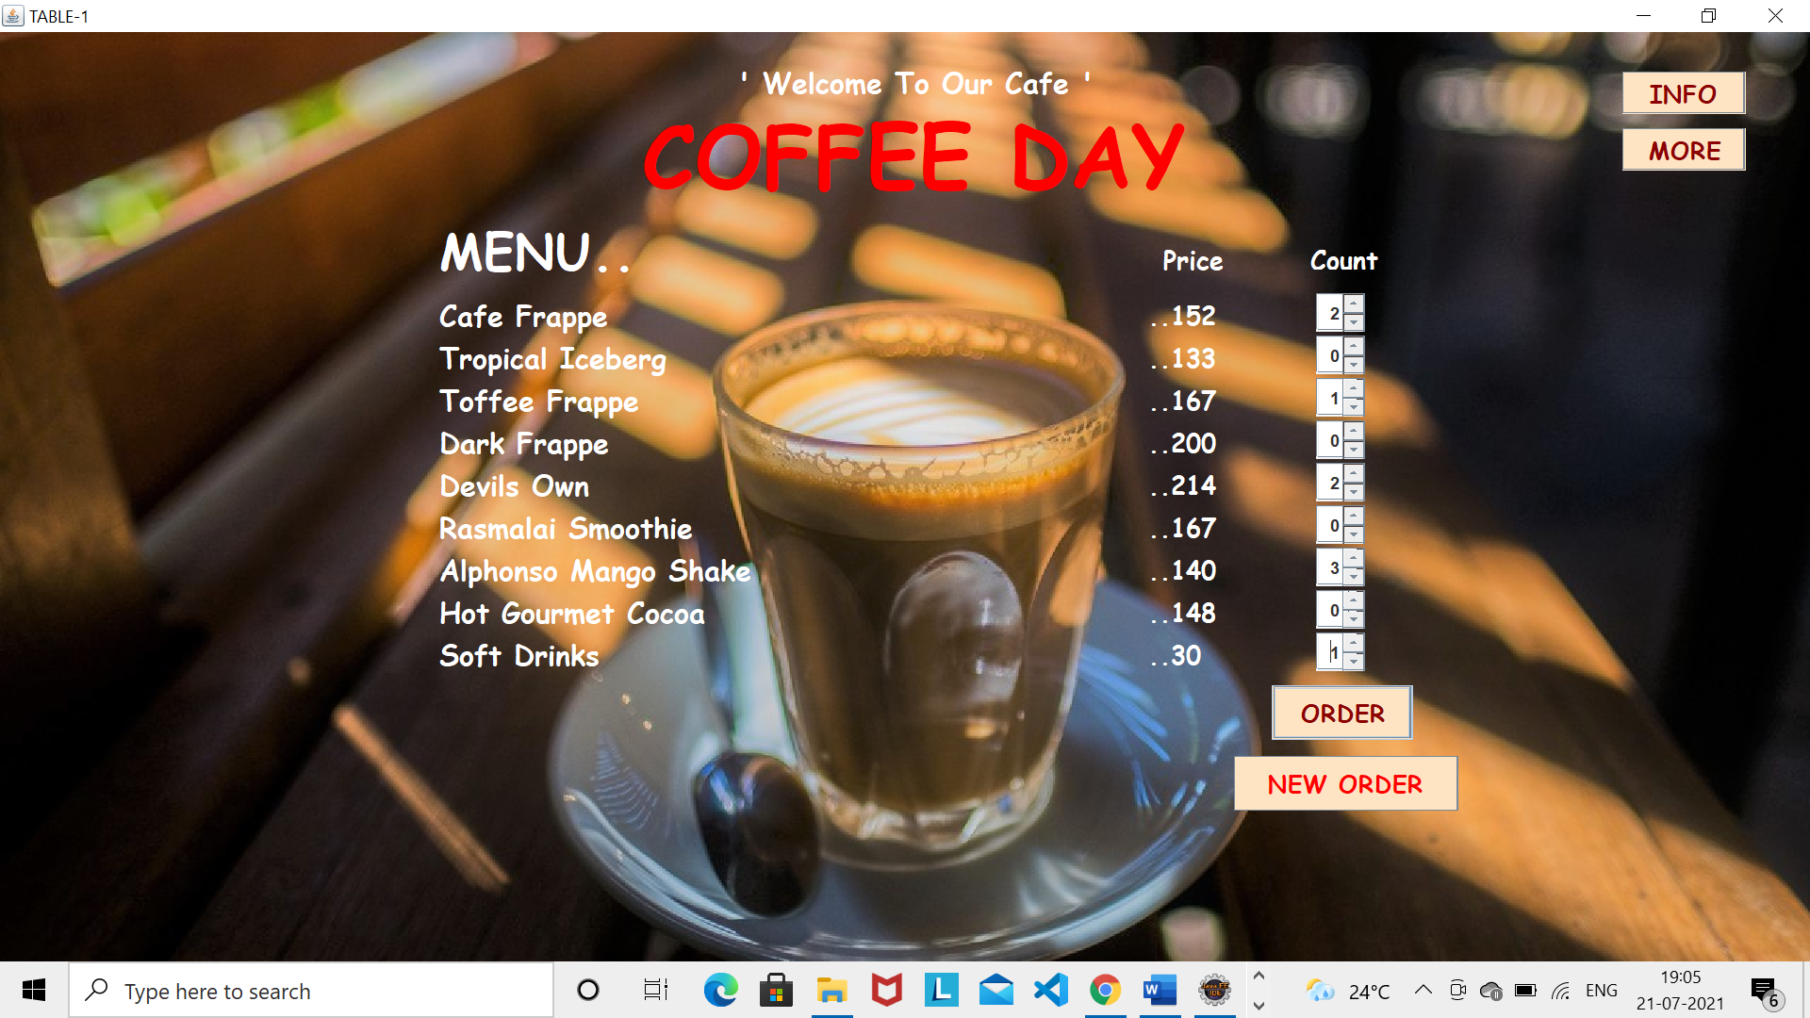Decrease Alphonso Mango Shake count

coord(1354,577)
